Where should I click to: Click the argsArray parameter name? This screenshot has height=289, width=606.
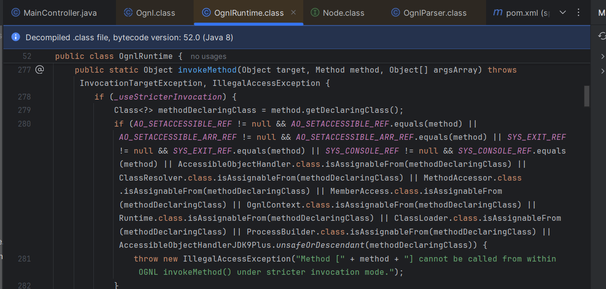[x=456, y=70]
